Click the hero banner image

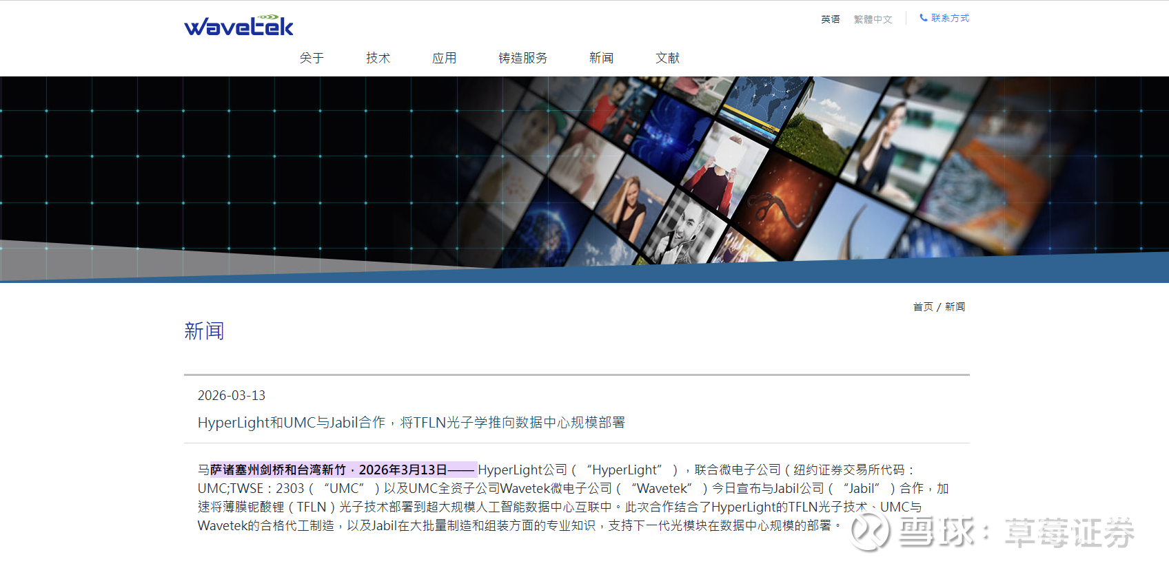(x=584, y=179)
